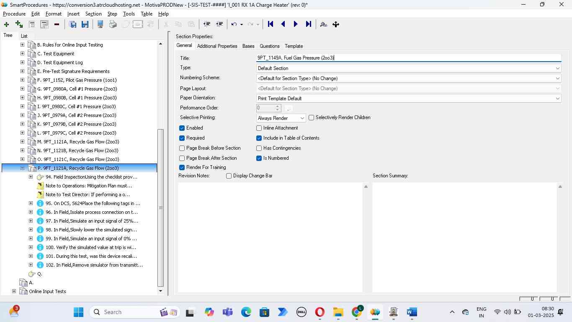
Task: Click the single floppy disk save icon
Action: pos(85,24)
